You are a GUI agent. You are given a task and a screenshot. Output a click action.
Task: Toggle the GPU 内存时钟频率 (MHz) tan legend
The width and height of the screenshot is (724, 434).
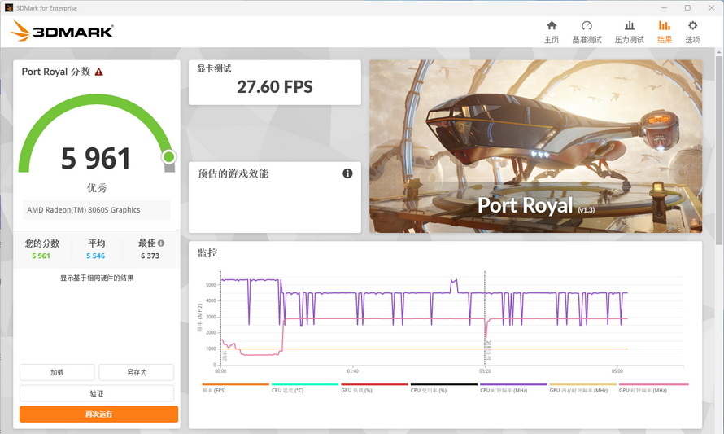click(x=582, y=388)
